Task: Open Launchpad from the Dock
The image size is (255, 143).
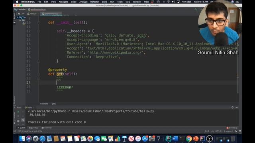Action: 35,139
